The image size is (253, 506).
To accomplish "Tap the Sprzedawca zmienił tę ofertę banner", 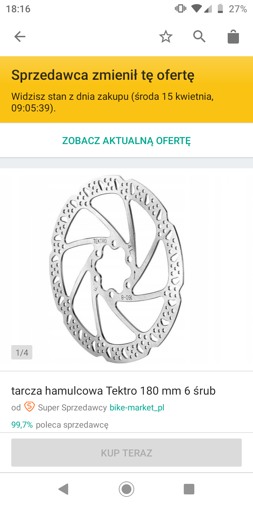I will pyautogui.click(x=126, y=90).
